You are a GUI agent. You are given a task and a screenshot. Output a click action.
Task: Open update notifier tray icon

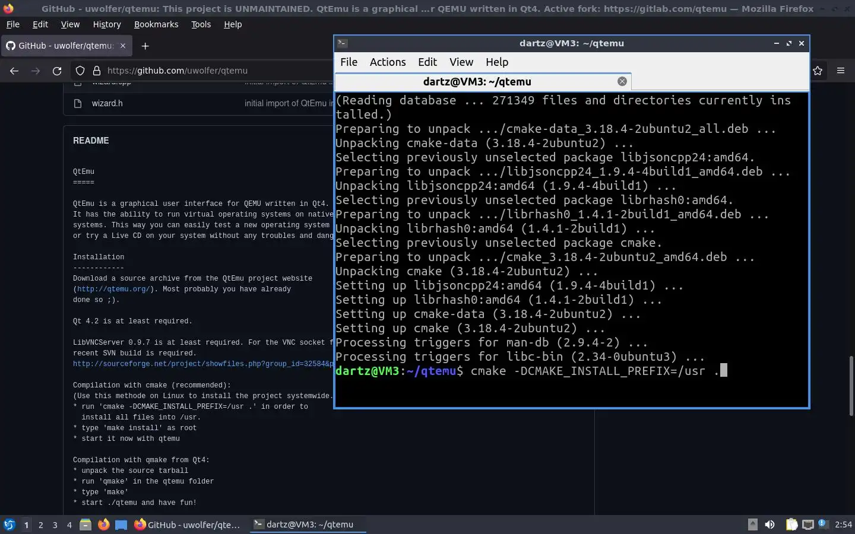pos(823,524)
